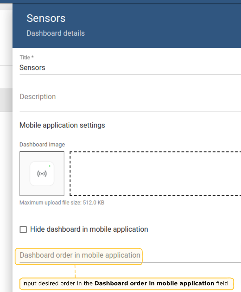Click the yellow dashed connector line
The width and height of the screenshot is (241, 292).
pyautogui.click(x=75, y=271)
